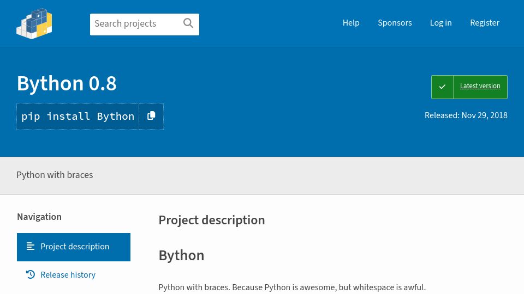Click the green checkmark icon

442,87
